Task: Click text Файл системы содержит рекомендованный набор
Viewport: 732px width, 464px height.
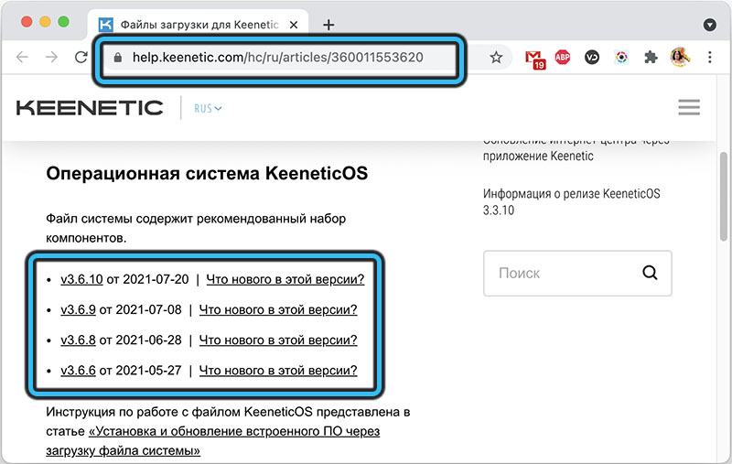Action: (x=196, y=219)
